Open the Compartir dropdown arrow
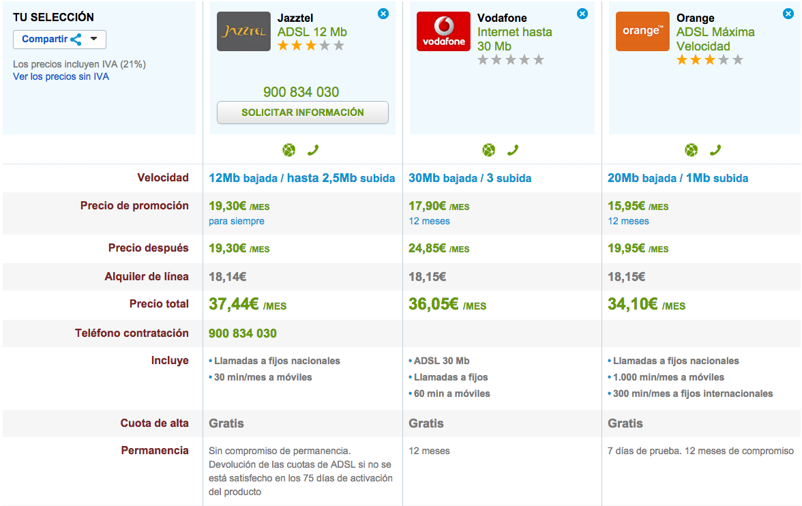802x506 pixels. (93, 39)
